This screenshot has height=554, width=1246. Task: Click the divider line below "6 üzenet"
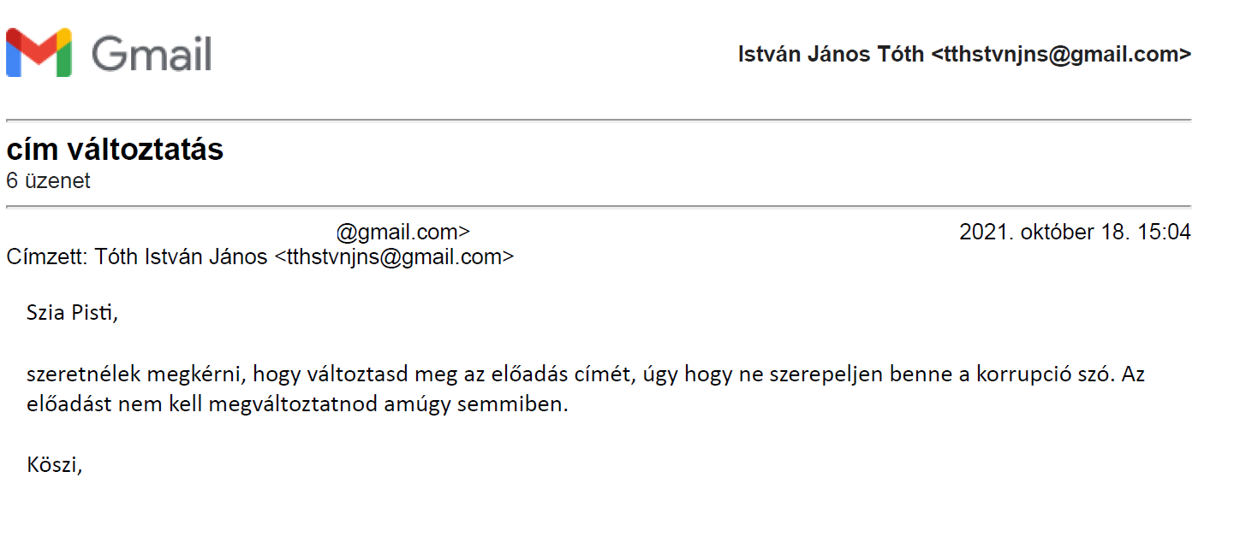tap(598, 207)
